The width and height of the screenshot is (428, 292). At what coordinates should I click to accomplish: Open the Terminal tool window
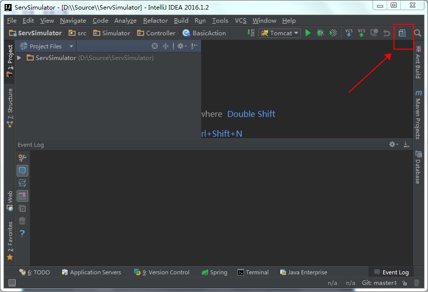[253, 272]
